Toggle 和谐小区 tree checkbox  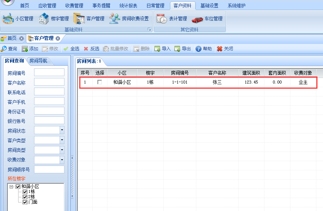(18, 187)
